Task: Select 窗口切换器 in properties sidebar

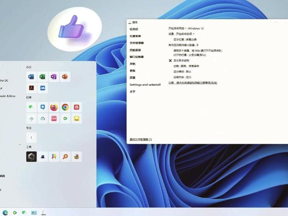Action: (x=137, y=57)
